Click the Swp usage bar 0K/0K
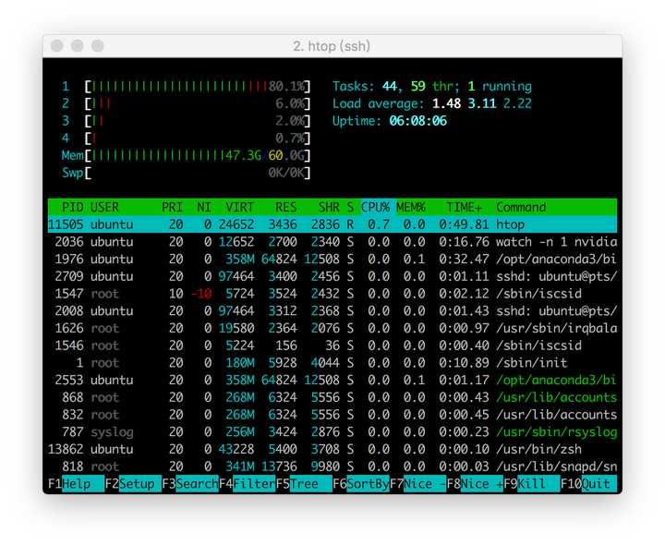The height and width of the screenshot is (545, 665). coord(198,173)
